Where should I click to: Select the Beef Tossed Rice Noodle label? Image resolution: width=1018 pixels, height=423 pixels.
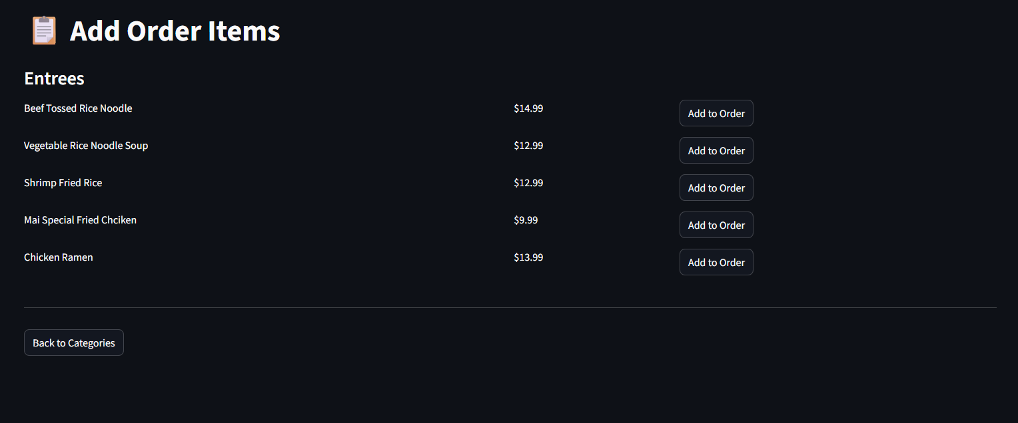(78, 108)
